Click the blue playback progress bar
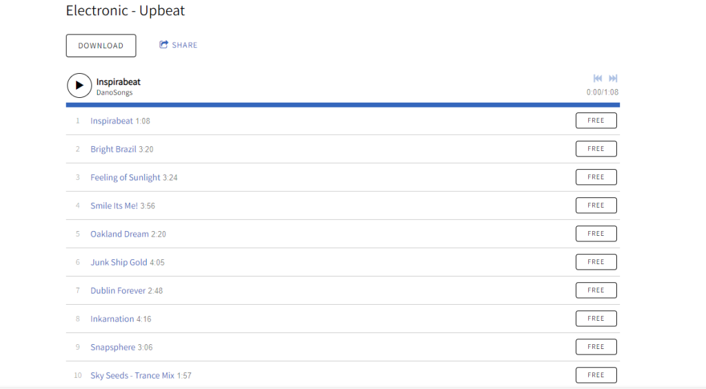706x389 pixels. [x=343, y=105]
